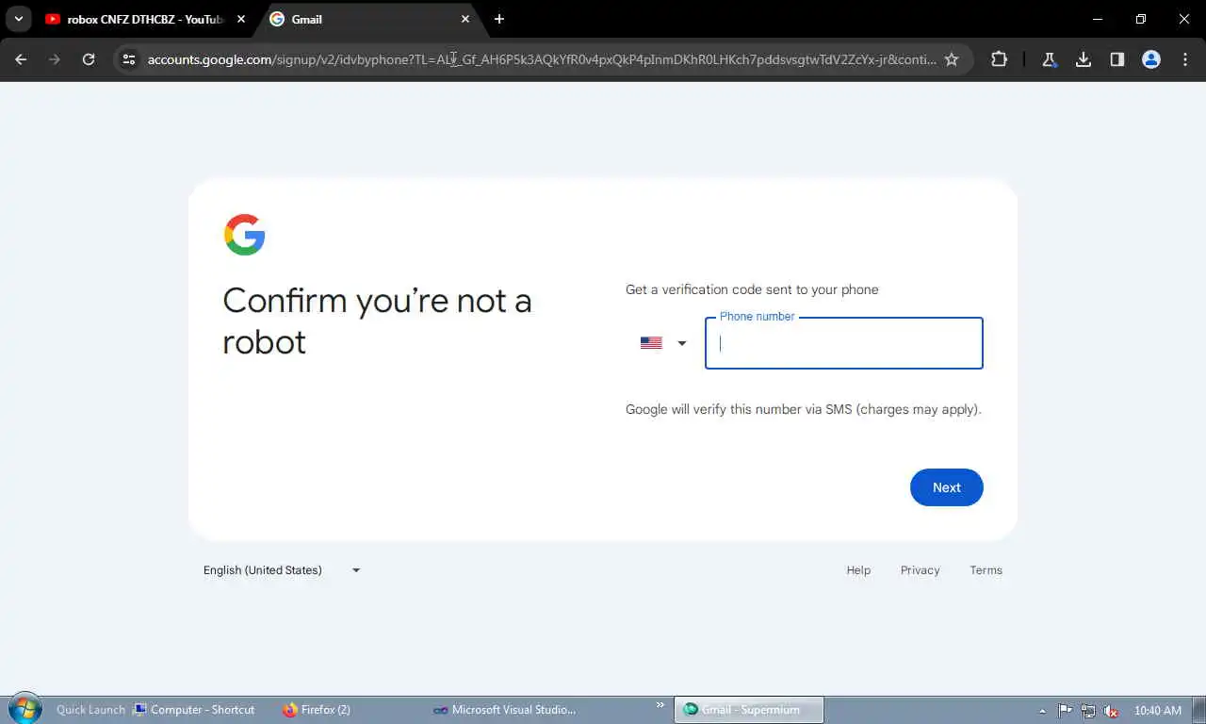
Task: Open the muted volume tray icon
Action: 1112,711
